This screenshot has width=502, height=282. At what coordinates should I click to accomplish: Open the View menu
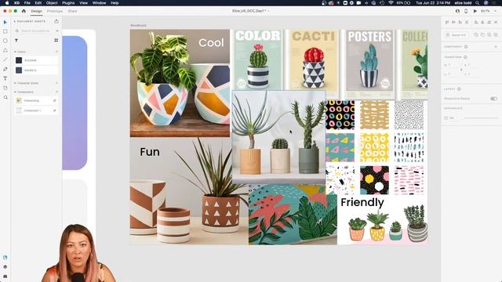[84, 3]
